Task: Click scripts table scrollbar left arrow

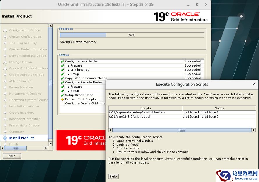Action: [x=110, y=130]
